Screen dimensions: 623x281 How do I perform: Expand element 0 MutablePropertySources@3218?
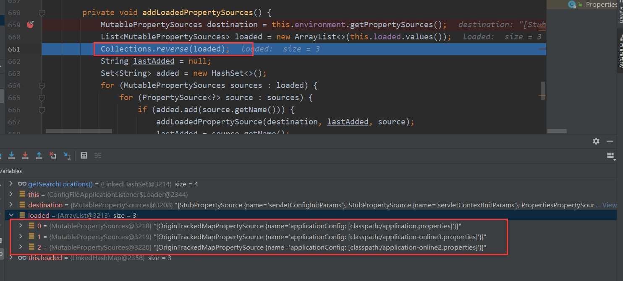[21, 226]
